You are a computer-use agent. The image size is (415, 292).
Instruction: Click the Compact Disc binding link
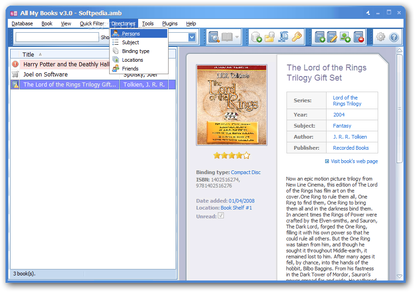(245, 172)
